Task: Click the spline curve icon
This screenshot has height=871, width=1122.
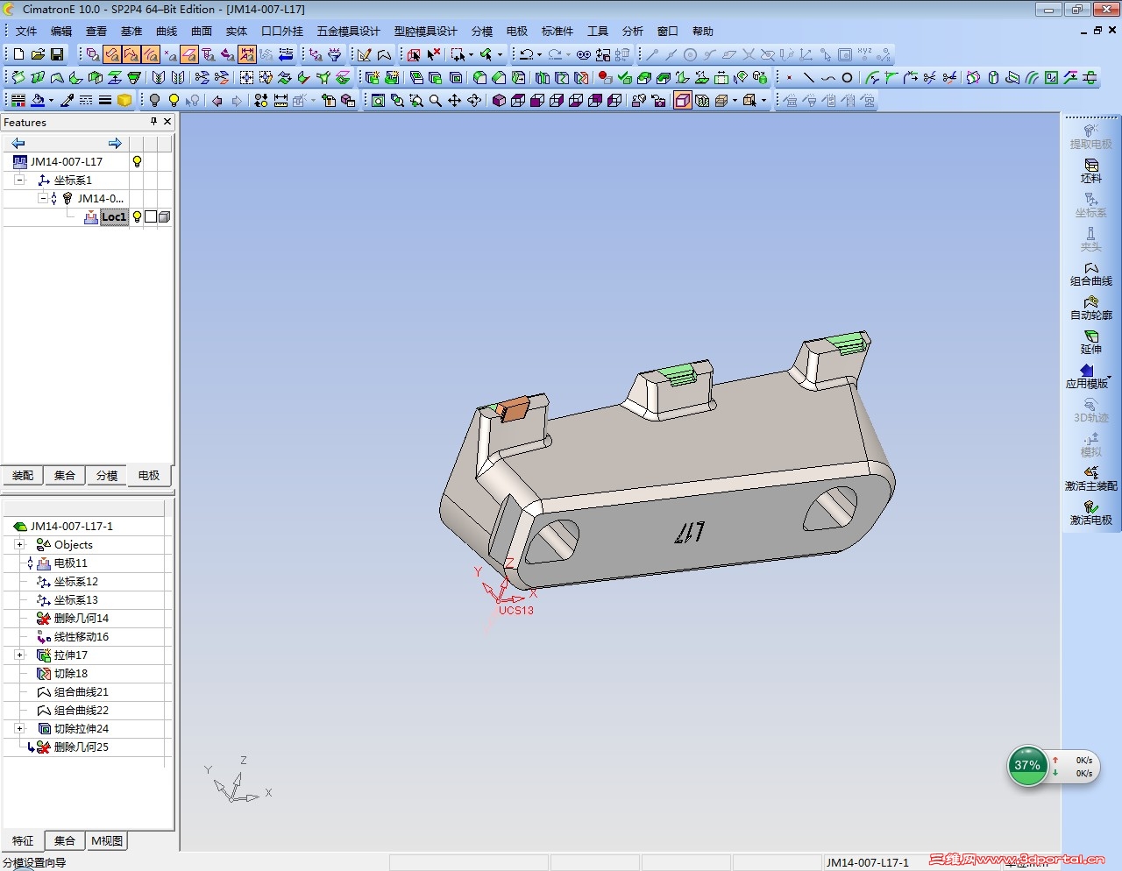Action: tap(827, 78)
